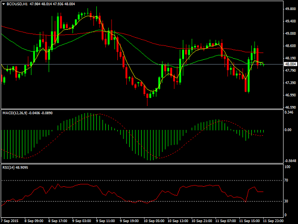Click the 10 Sep 13:00 time axis label
The width and height of the screenshot is (298, 224).
pyautogui.click(x=178, y=221)
